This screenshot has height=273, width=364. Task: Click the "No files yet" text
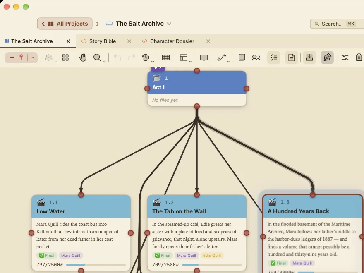pos(165,100)
